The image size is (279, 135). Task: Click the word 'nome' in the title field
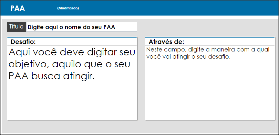[72, 27]
